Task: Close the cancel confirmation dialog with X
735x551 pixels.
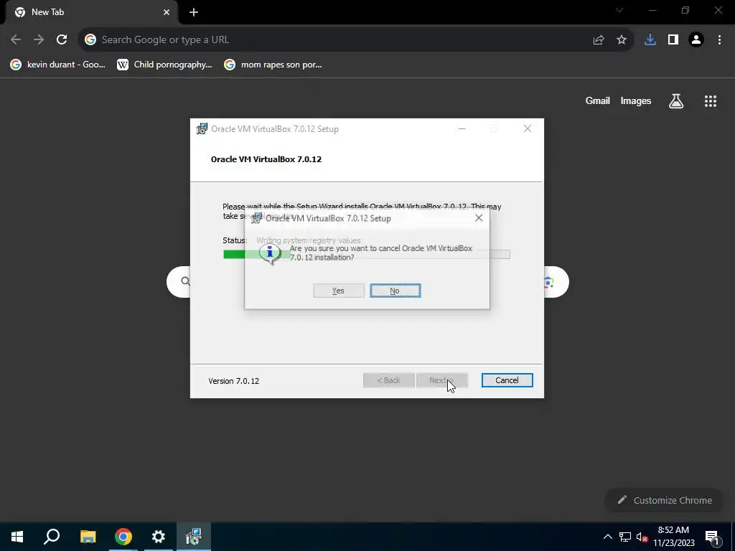Action: (x=479, y=218)
